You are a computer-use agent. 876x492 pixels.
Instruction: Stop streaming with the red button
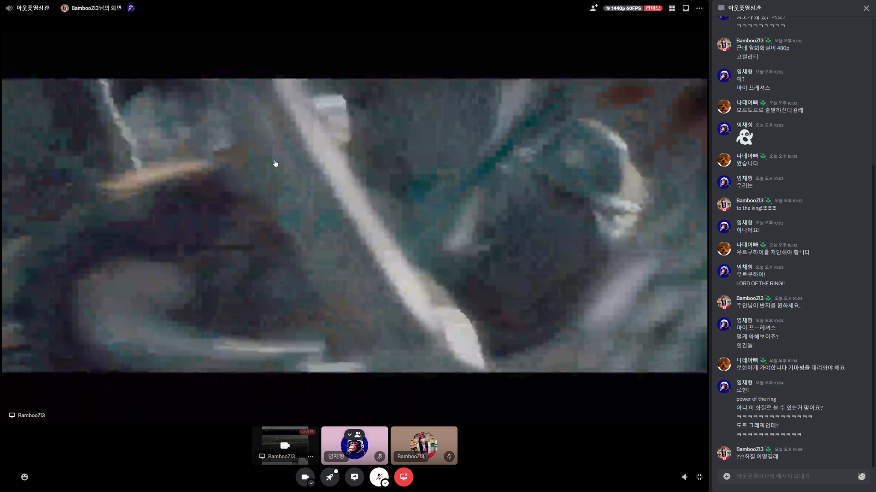(x=404, y=477)
